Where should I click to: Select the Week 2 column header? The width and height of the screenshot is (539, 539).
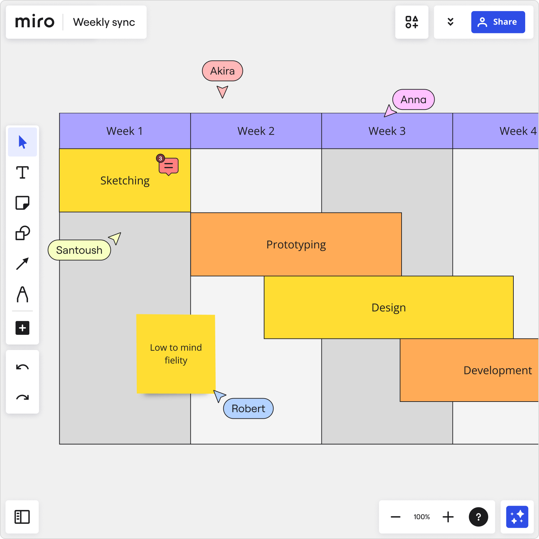256,131
